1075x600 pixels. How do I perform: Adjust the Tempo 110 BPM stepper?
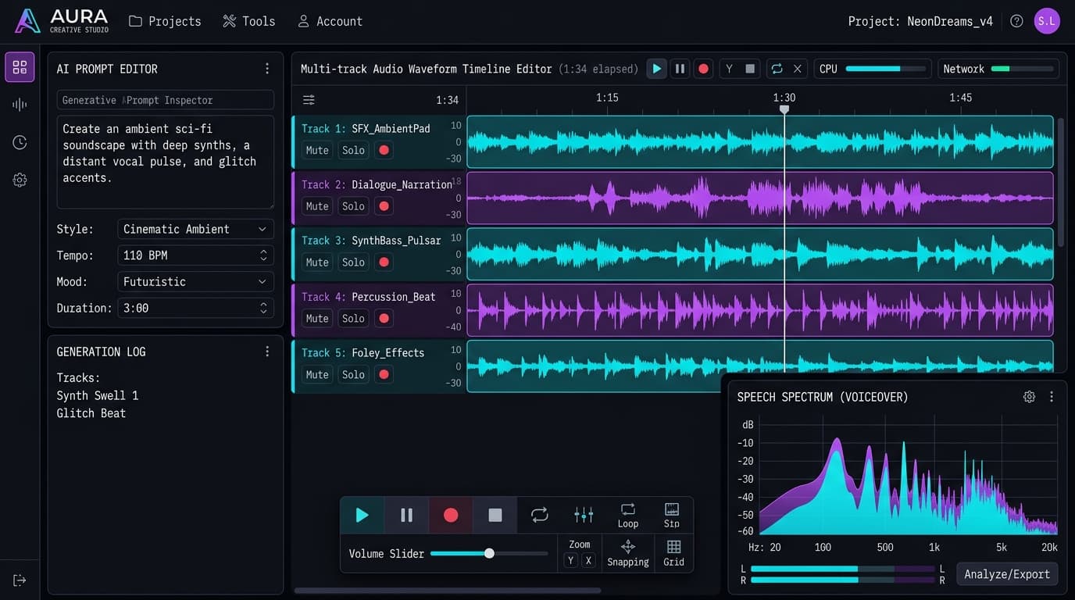point(263,255)
